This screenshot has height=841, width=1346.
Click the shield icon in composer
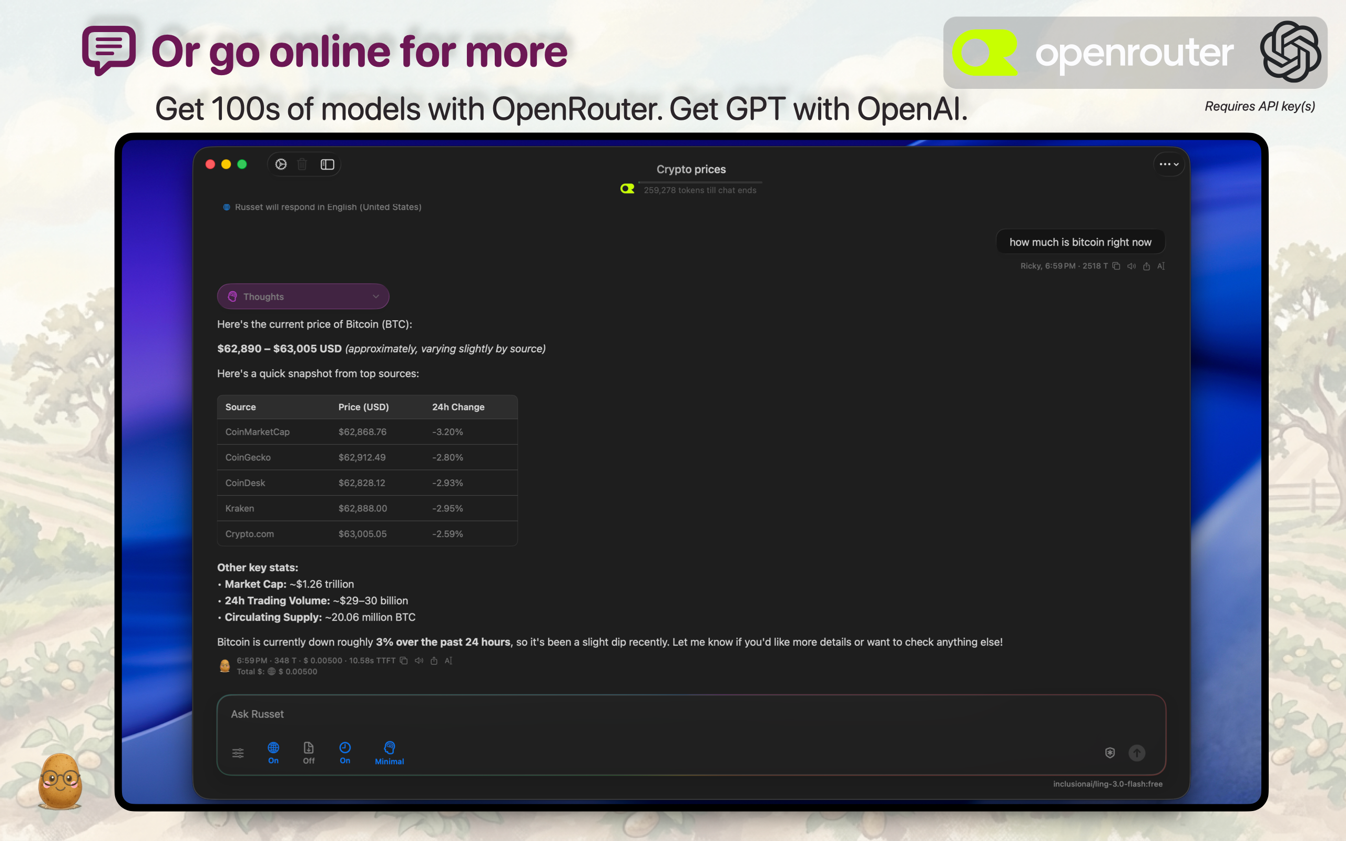tap(1109, 753)
